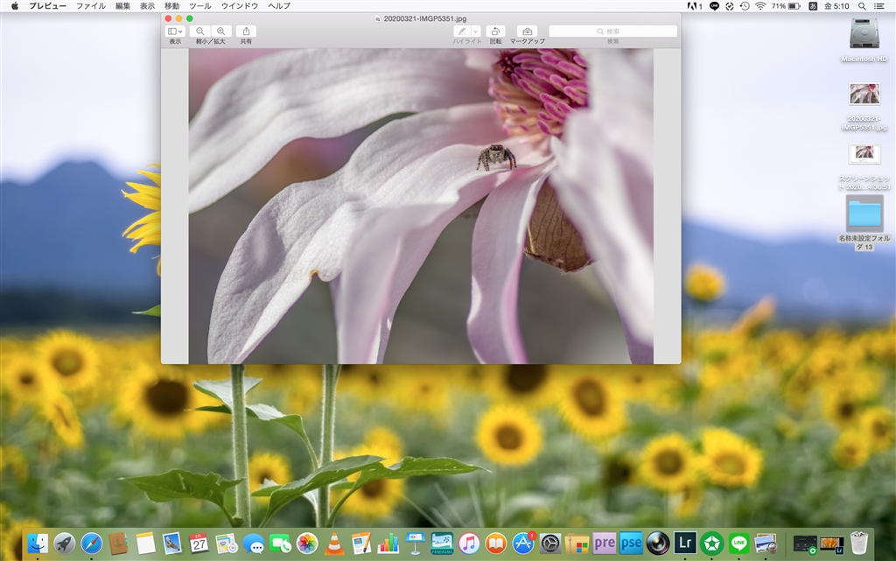896x561 pixels.
Task: Rotate the image with the 回転 button
Action: pyautogui.click(x=495, y=32)
